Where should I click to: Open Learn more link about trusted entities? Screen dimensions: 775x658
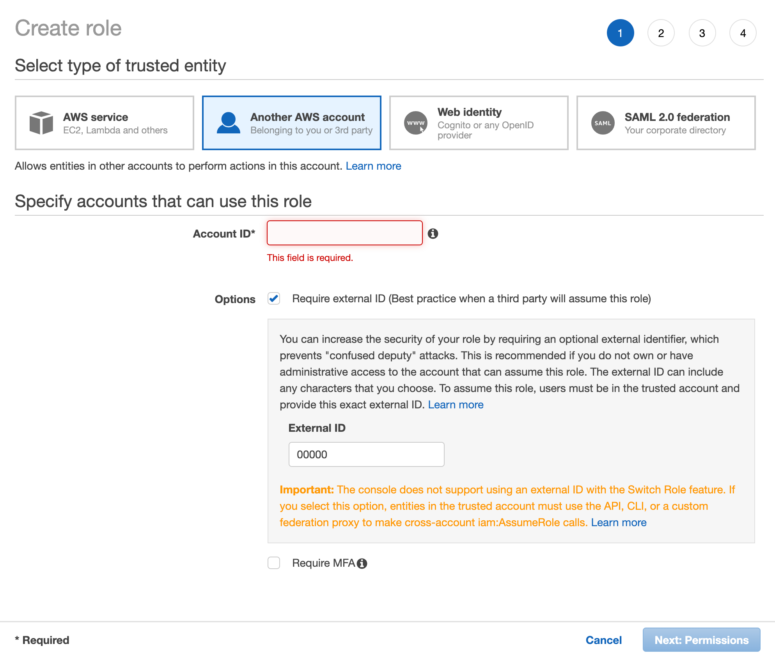(373, 166)
